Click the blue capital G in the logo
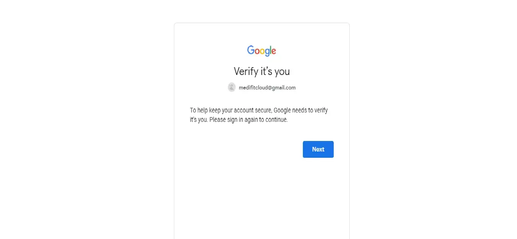 250,50
